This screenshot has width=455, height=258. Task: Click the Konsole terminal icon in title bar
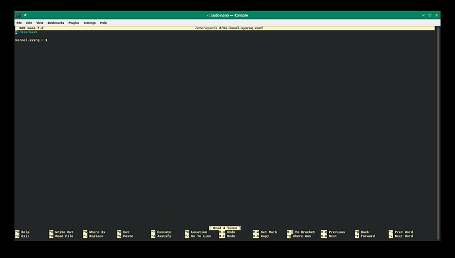point(18,15)
